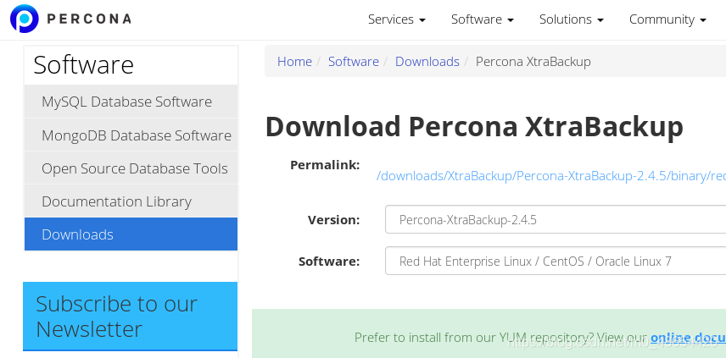The width and height of the screenshot is (726, 358).
Task: Click the Download Percona XtraBackup heading
Action: [x=474, y=126]
